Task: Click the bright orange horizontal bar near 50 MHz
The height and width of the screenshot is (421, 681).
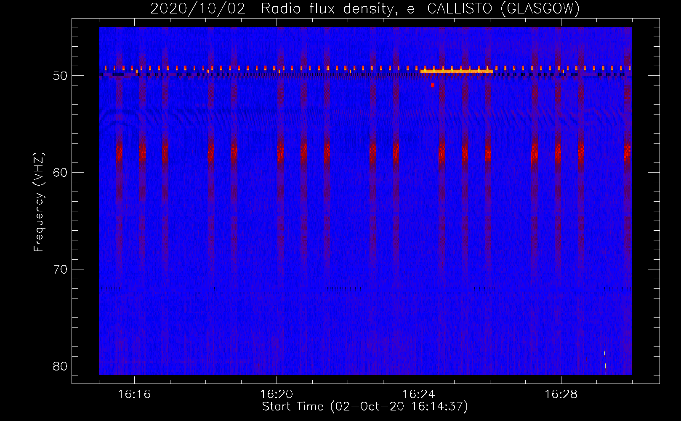Action: tap(456, 72)
